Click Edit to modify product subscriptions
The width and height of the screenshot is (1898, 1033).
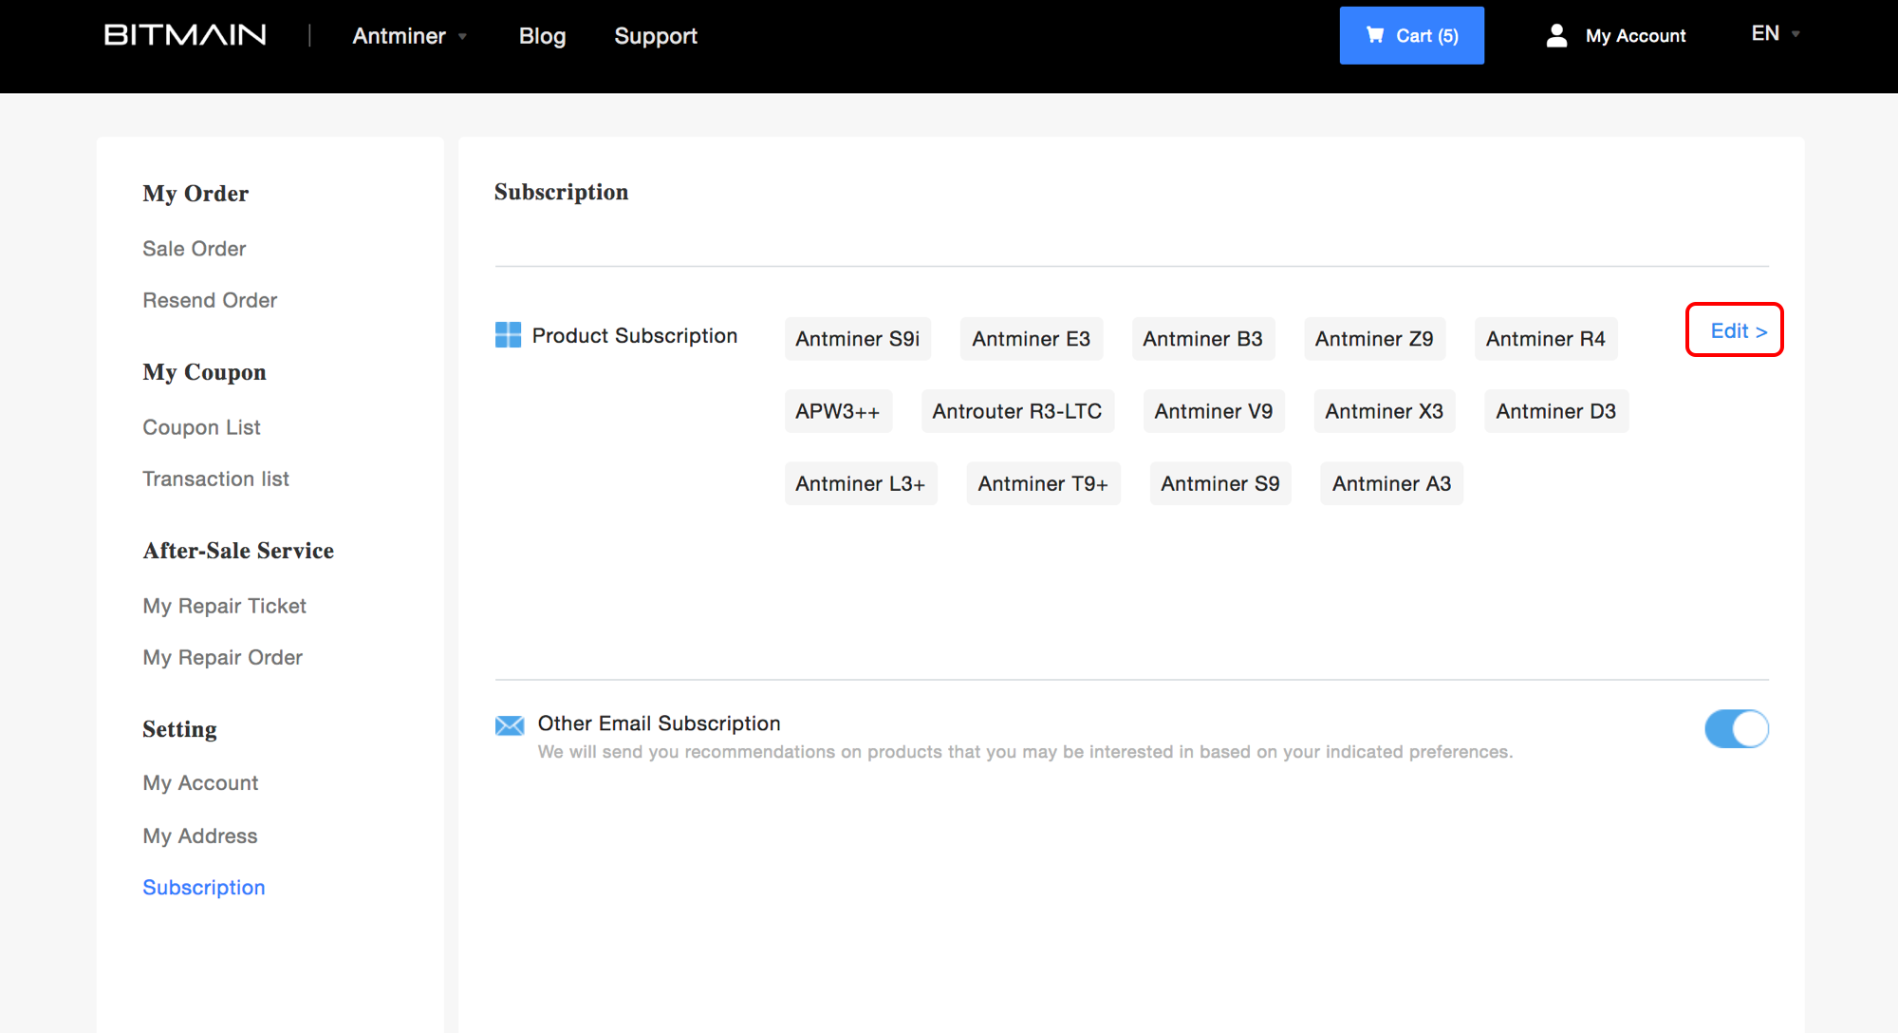[x=1738, y=330]
